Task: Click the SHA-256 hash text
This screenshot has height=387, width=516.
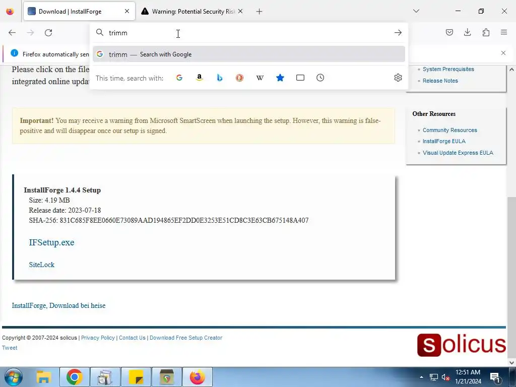Action: pos(169,220)
